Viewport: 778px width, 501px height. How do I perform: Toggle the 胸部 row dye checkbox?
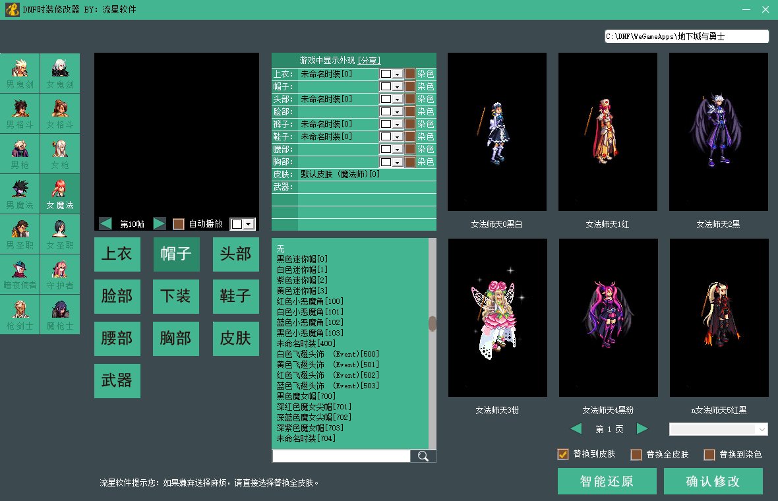pyautogui.click(x=410, y=162)
